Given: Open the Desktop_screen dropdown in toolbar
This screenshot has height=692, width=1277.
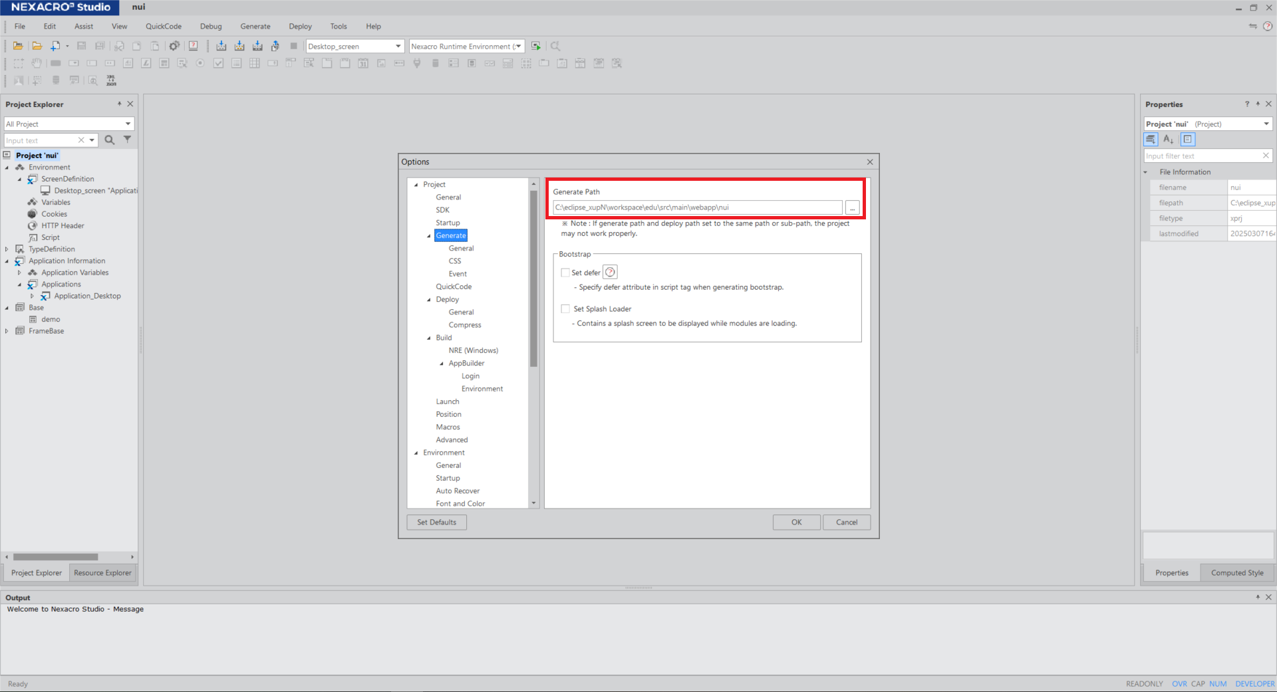Looking at the screenshot, I should [x=398, y=47].
